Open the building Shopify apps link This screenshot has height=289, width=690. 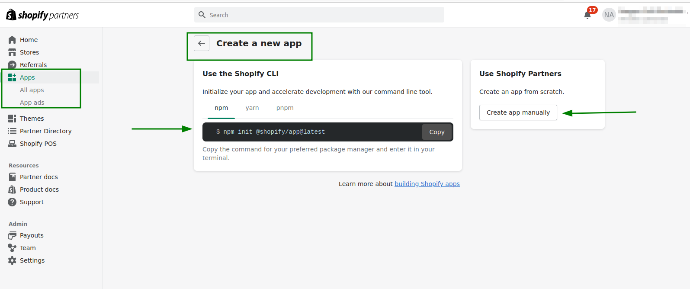coord(427,184)
